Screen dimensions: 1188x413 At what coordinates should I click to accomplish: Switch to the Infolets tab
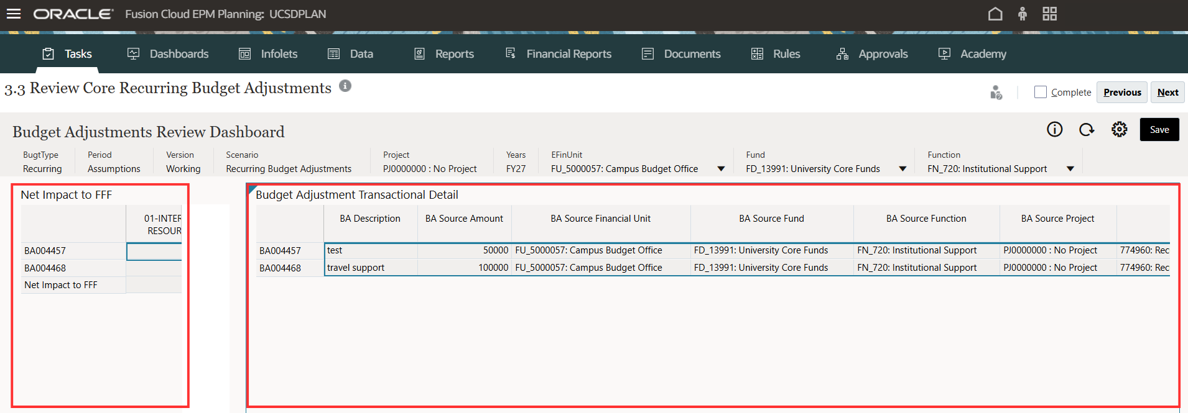coord(267,54)
